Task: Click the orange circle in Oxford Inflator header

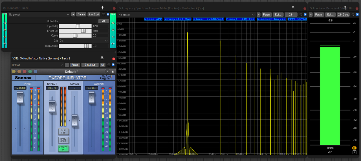Action: (x=19, y=72)
